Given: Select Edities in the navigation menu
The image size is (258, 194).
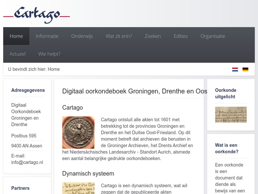Looking at the screenshot, I should (x=181, y=36).
